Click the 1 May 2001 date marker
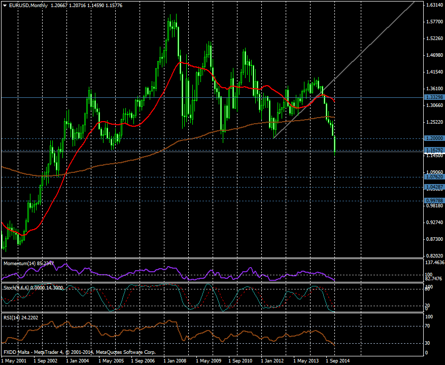The width and height of the screenshot is (445, 365). [x=14, y=360]
